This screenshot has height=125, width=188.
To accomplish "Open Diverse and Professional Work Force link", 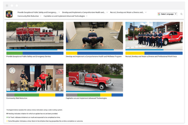I will point(151,56).
